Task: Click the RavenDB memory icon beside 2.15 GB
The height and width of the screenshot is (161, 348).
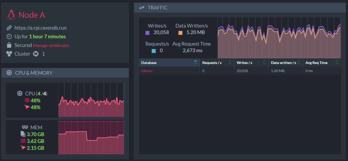Action: [23, 148]
